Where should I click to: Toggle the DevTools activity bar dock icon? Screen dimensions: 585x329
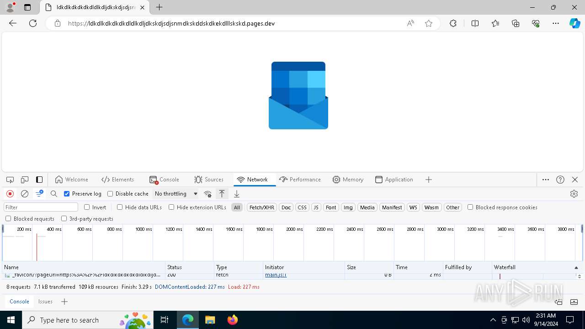(x=39, y=180)
